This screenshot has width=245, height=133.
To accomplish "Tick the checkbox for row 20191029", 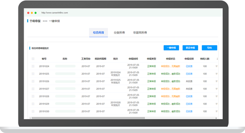I will click(x=33, y=104).
